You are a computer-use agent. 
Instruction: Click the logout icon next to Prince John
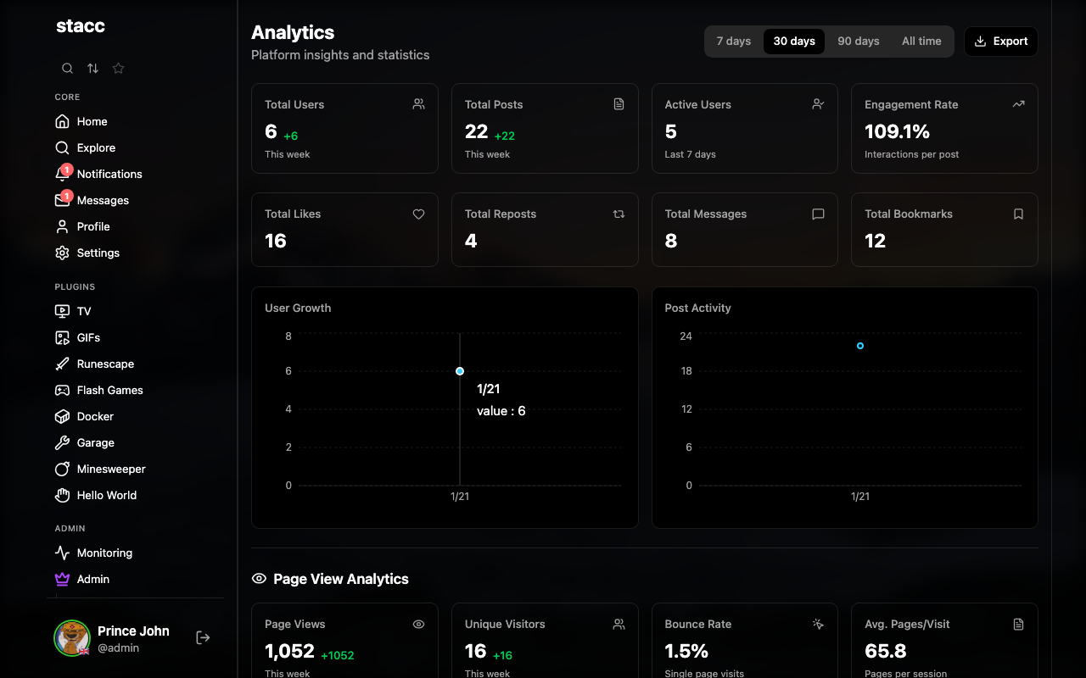pyautogui.click(x=203, y=636)
